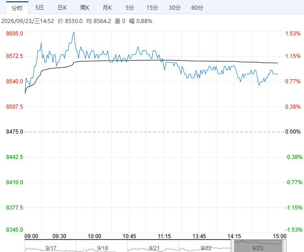Viewport: 304px width, 252px height.
Task: Click the 幅 0.88% change readout
Action: 141,21
